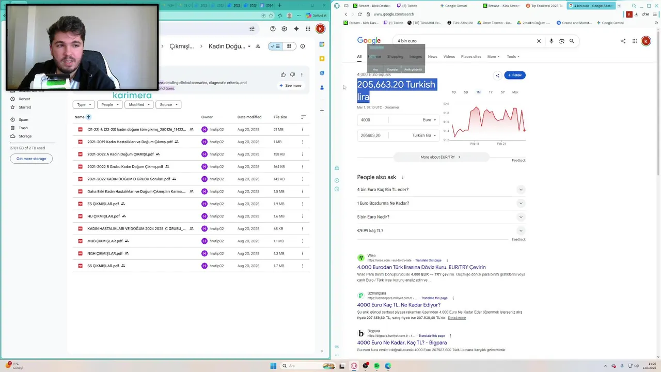This screenshot has width=661, height=372.
Task: Click the Get more storage button
Action: pos(31,159)
